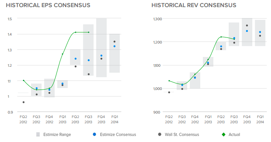Viewport: 271px width, 142px height.
Task: Click the FQ1 2013 axis label in revenue chart
Action: point(208,120)
